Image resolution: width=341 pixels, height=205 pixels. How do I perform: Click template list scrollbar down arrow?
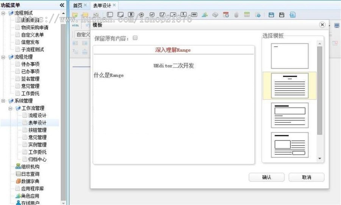(x=320, y=158)
